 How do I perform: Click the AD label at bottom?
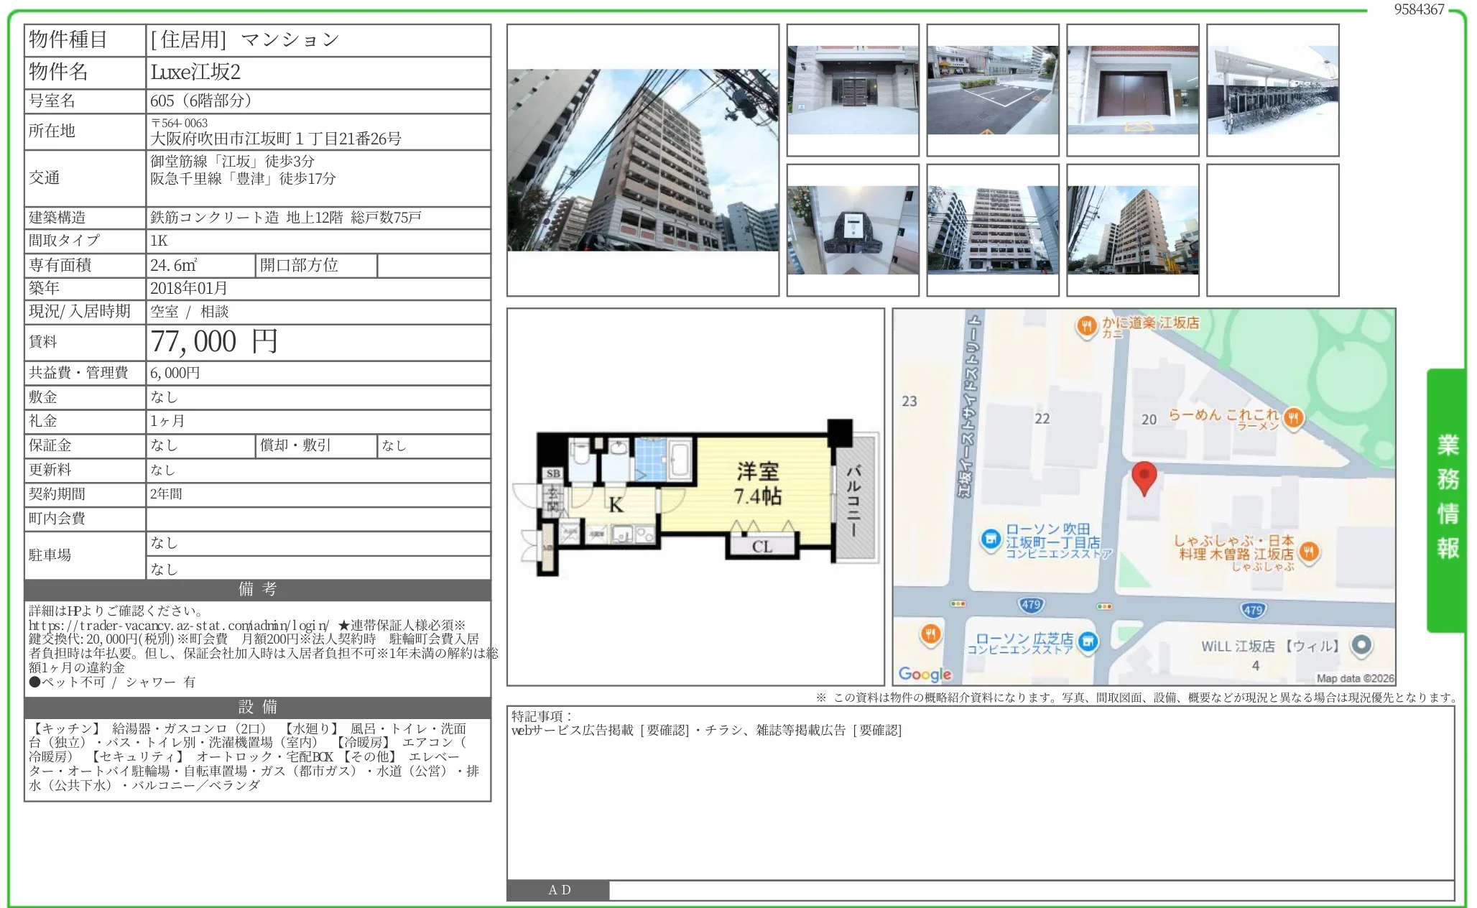coord(559,890)
